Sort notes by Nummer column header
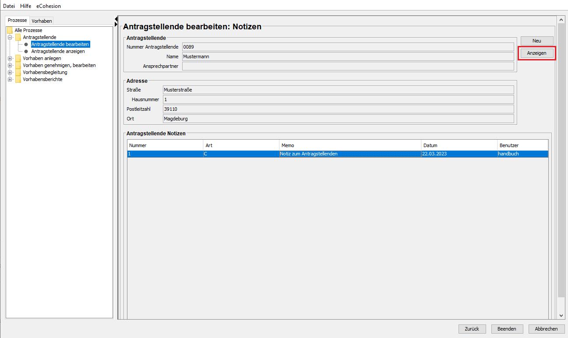The image size is (568, 338). click(166, 145)
